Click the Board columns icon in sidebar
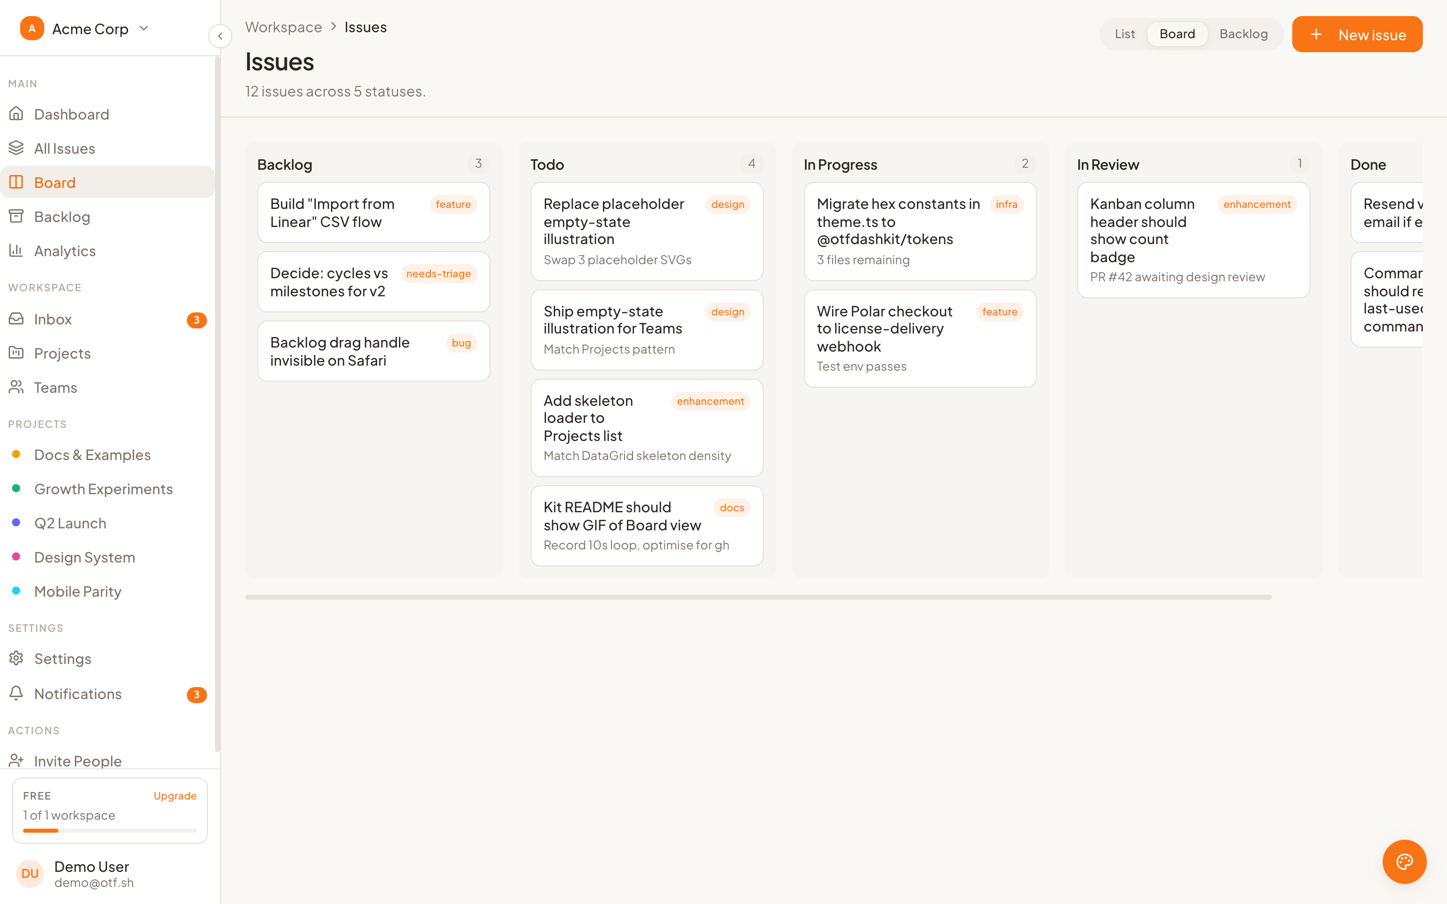 (x=16, y=182)
